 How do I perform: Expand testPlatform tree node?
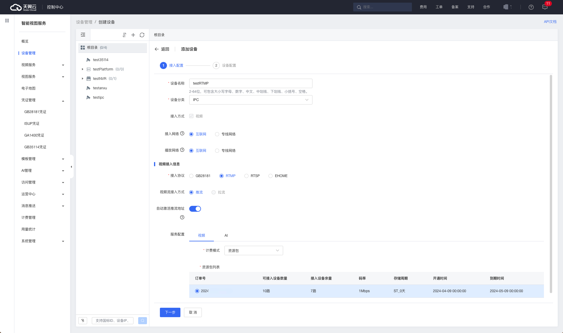tap(82, 69)
